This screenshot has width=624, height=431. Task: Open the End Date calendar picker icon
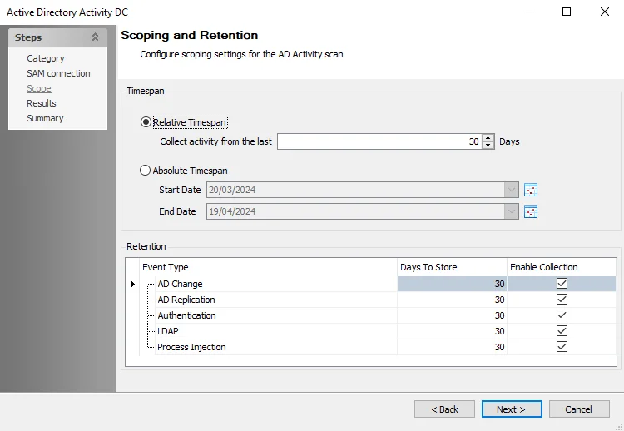tap(531, 211)
